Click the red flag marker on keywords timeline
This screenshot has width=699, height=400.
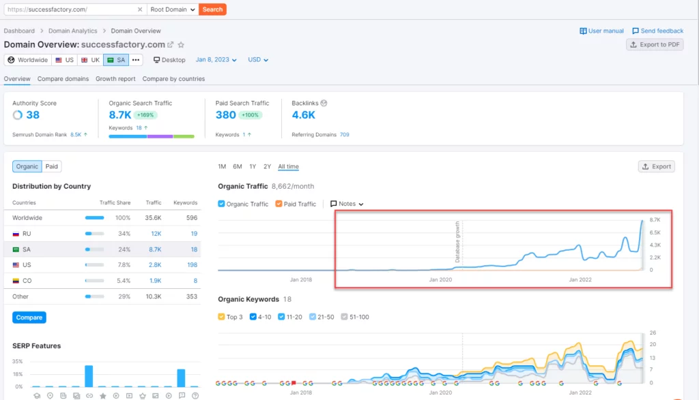click(294, 384)
